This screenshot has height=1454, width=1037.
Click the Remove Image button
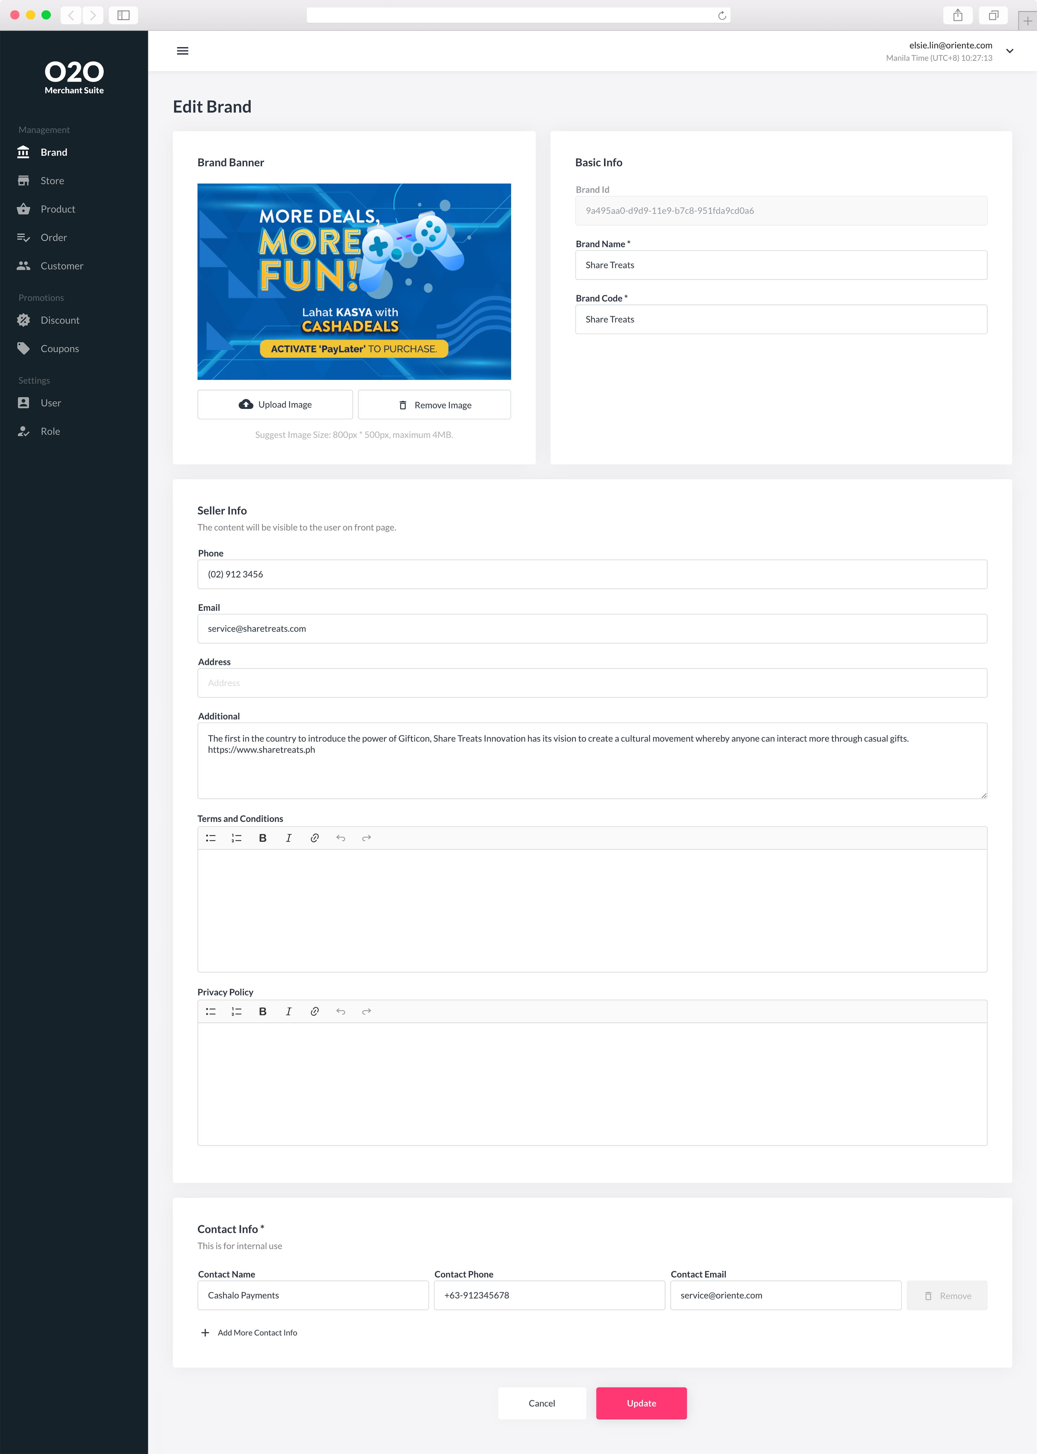click(x=434, y=405)
